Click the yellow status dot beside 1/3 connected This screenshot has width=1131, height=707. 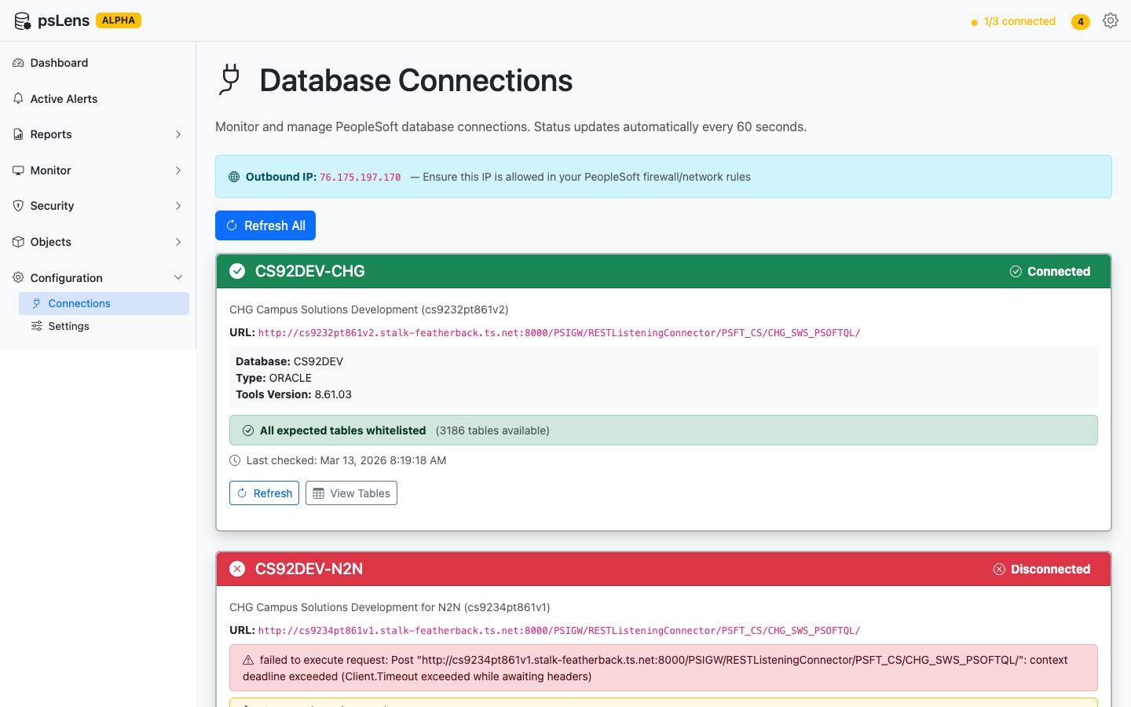[975, 22]
